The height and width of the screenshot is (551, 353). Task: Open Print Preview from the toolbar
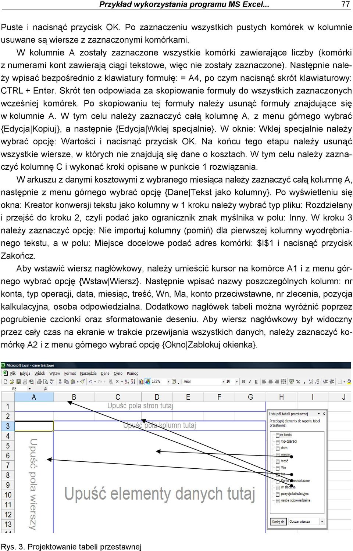[x=45, y=381]
